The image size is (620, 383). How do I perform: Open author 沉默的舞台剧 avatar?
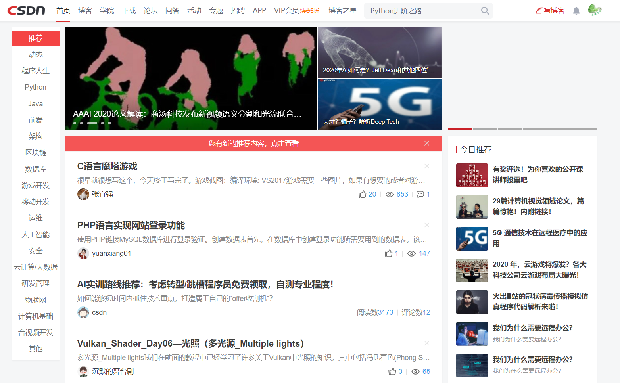pyautogui.click(x=83, y=372)
